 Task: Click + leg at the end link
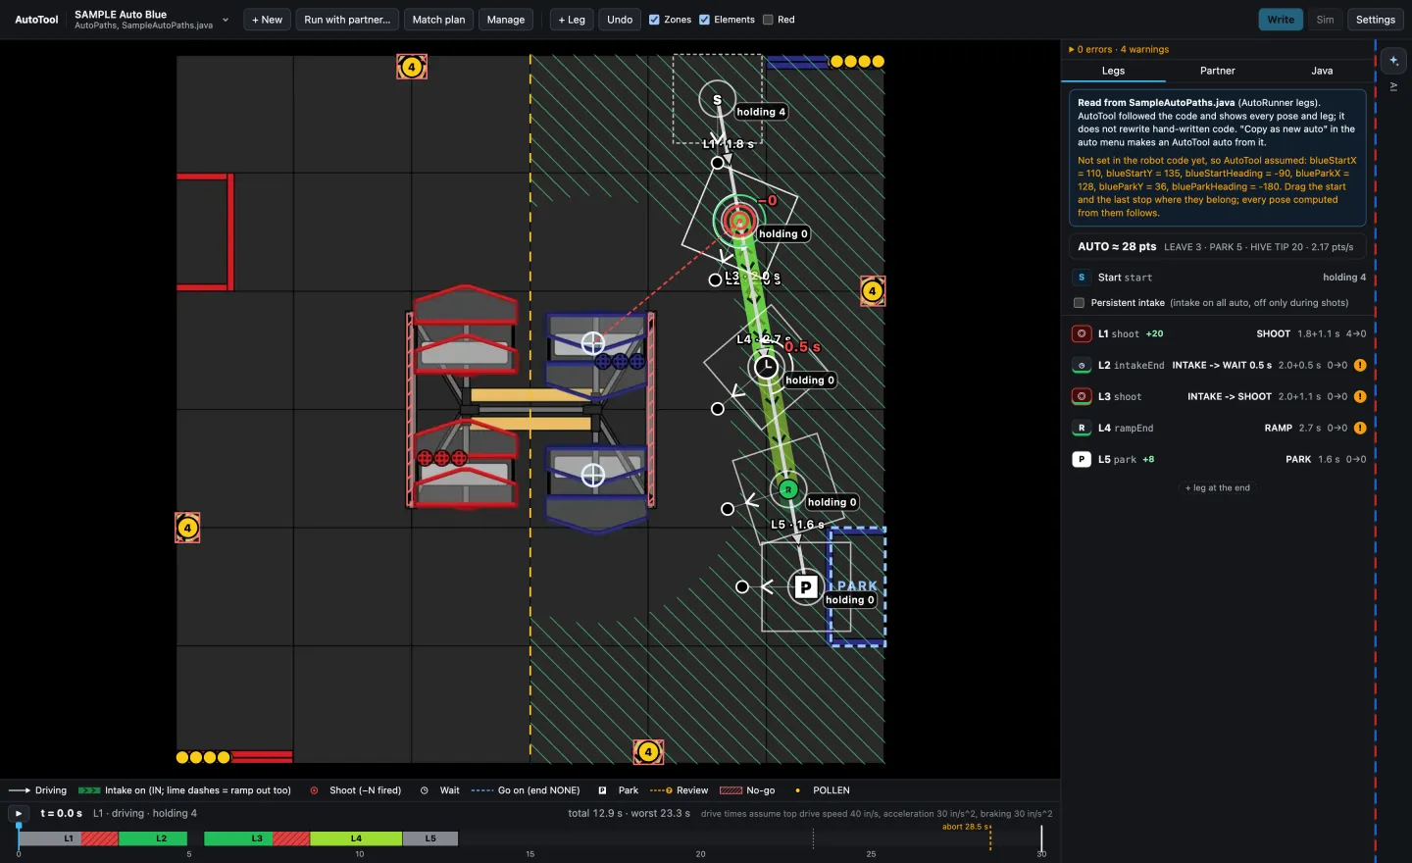[x=1217, y=487]
